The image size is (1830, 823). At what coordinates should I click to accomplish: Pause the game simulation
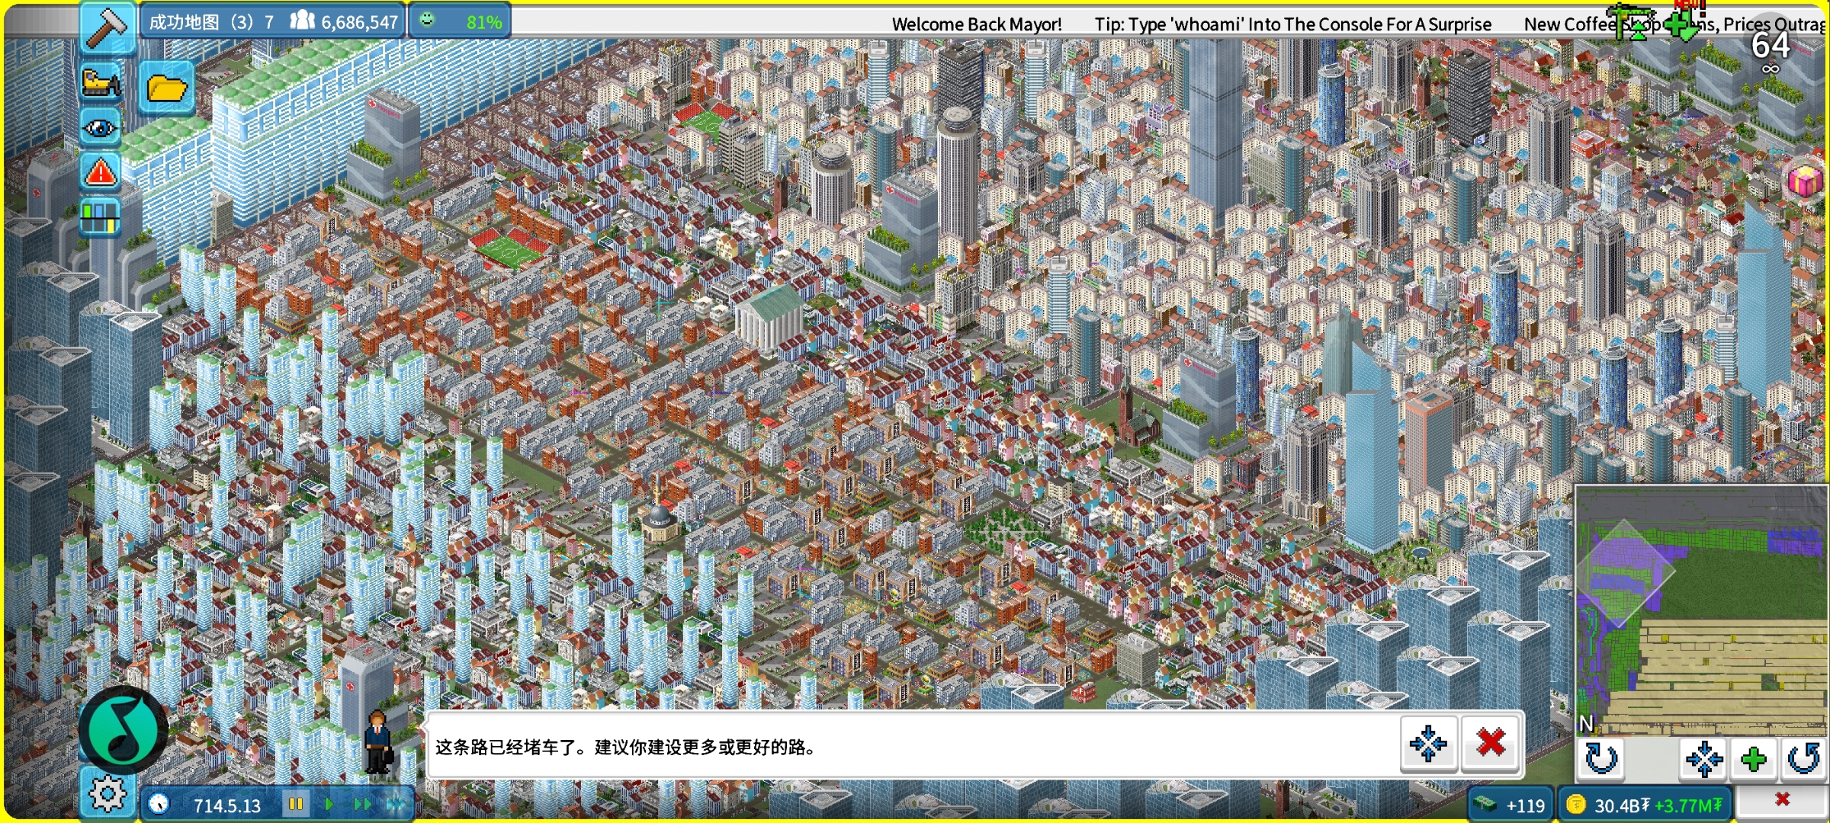tap(296, 804)
